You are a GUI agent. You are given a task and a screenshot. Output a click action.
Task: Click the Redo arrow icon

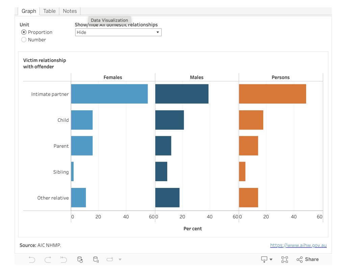tap(48, 259)
